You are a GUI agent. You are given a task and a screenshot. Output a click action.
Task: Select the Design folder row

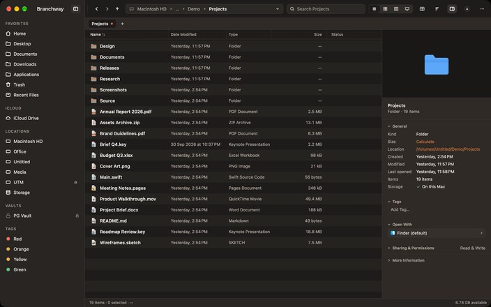233,46
